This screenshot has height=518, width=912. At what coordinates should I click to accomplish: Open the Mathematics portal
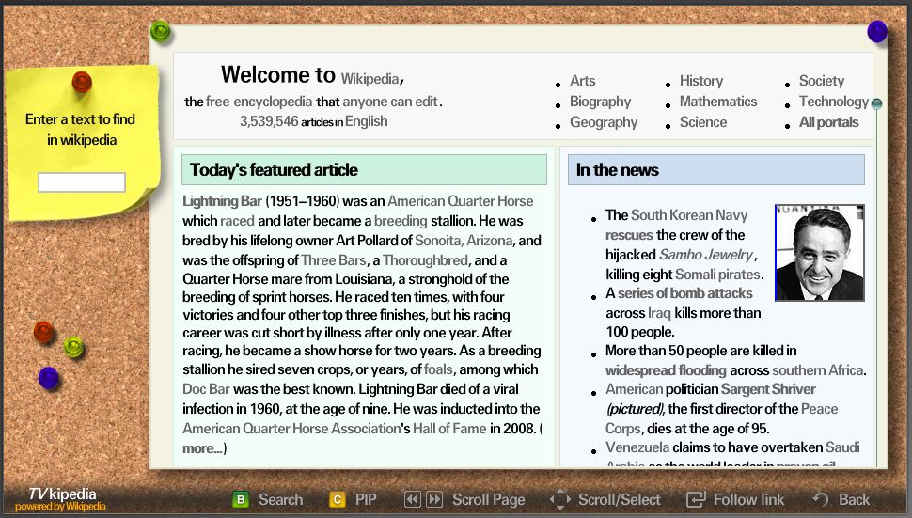point(718,102)
